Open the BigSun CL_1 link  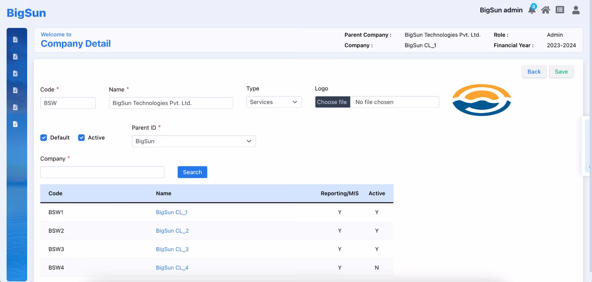click(x=172, y=212)
